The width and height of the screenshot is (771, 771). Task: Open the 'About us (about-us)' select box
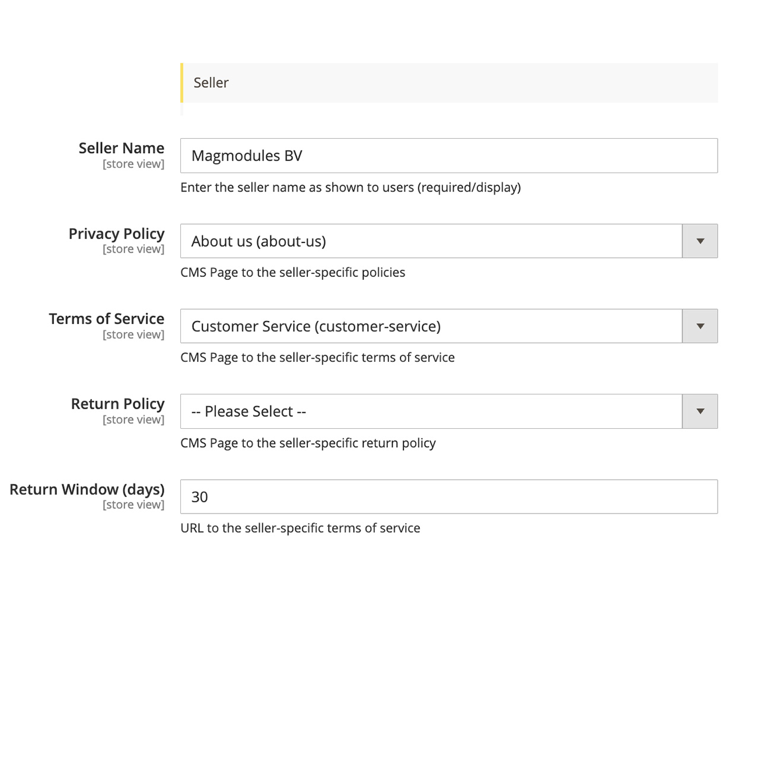tap(431, 241)
